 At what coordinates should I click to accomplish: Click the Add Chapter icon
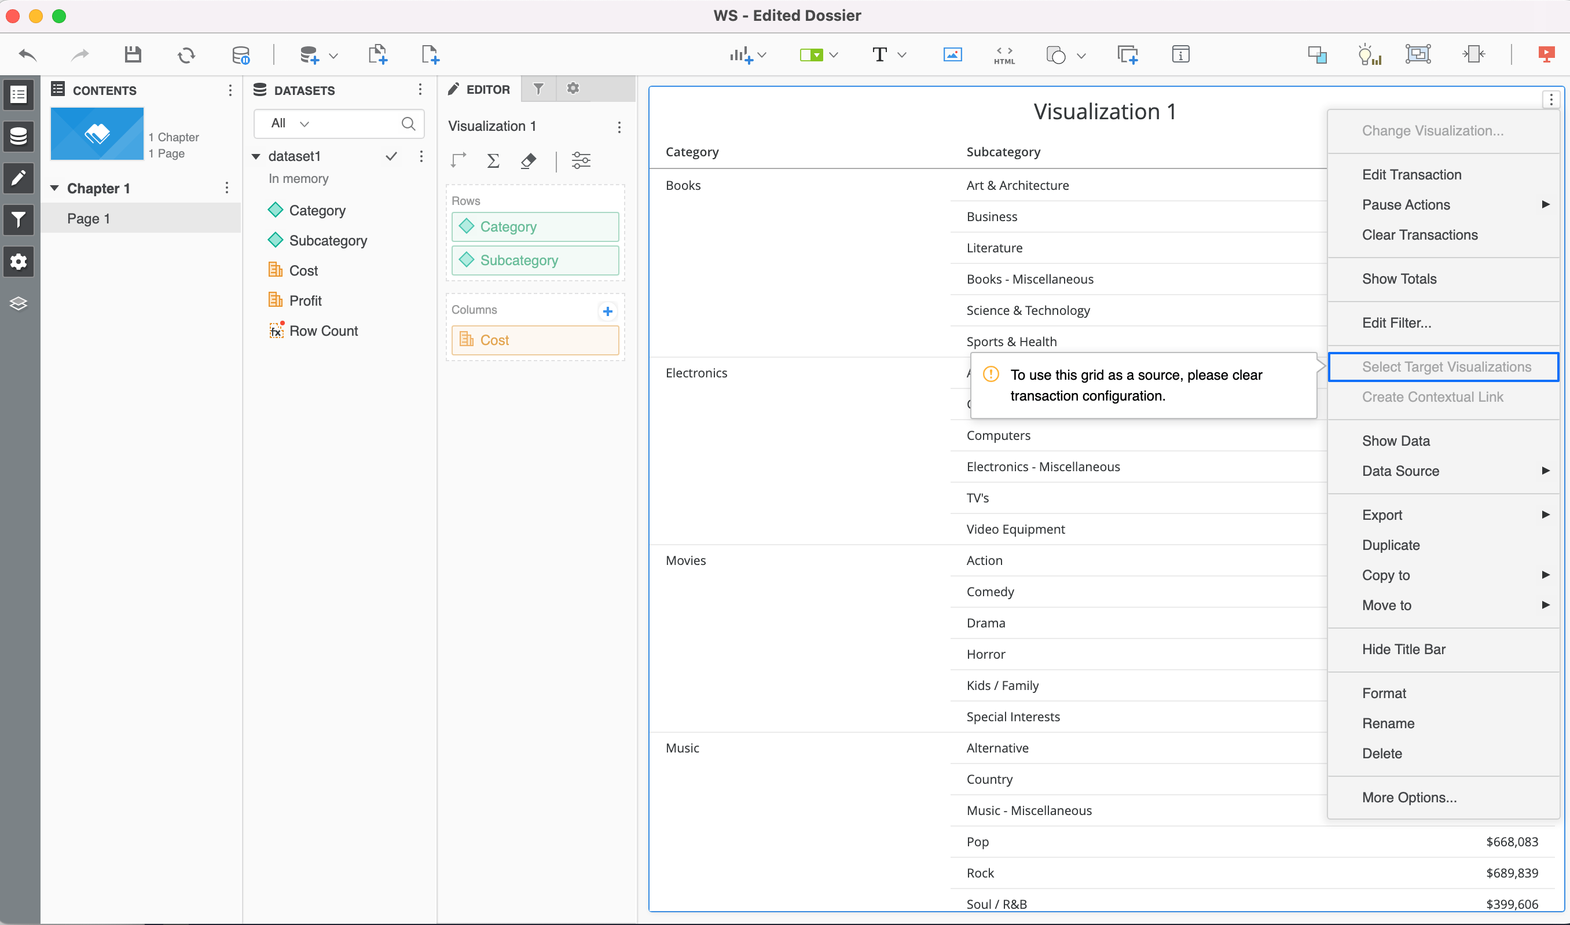pos(377,55)
